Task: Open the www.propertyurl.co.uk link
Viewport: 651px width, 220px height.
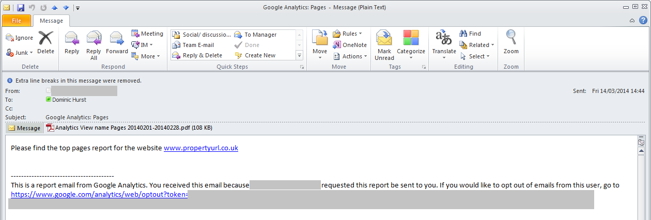Action: (x=200, y=148)
